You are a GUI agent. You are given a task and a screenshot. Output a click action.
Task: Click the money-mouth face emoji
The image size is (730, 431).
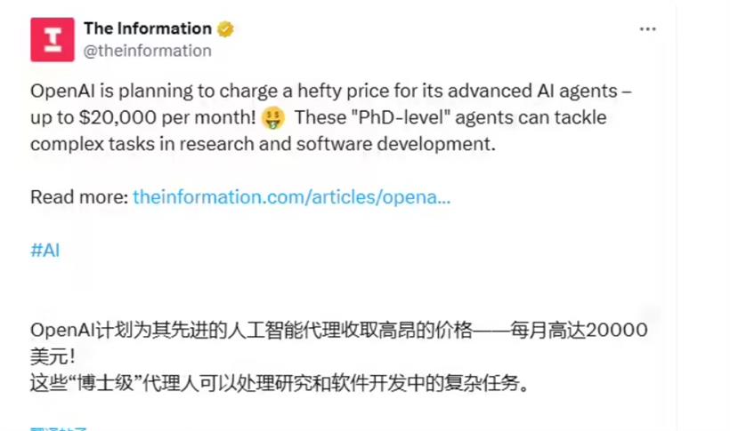coord(273,117)
